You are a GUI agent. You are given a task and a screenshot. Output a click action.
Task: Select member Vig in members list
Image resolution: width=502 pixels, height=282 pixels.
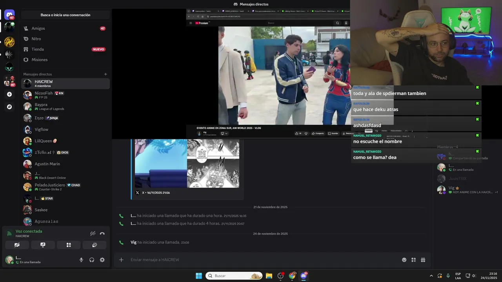coord(467,190)
